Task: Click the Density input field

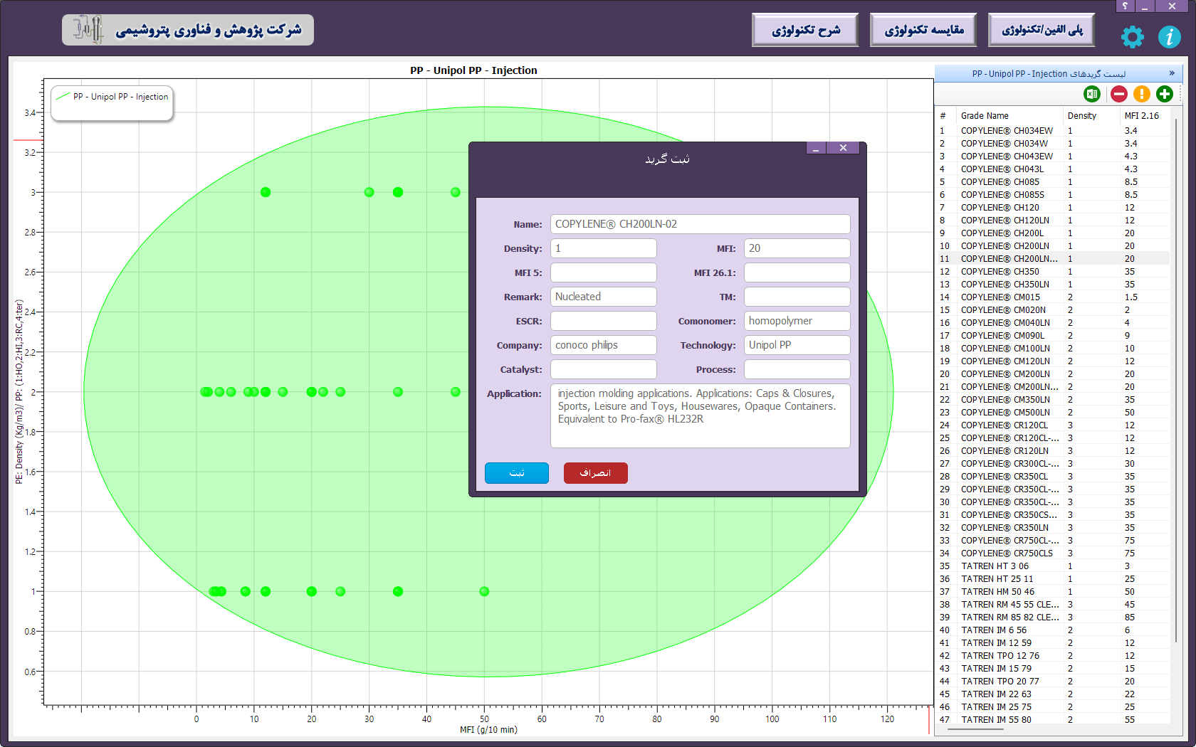Action: (x=604, y=248)
